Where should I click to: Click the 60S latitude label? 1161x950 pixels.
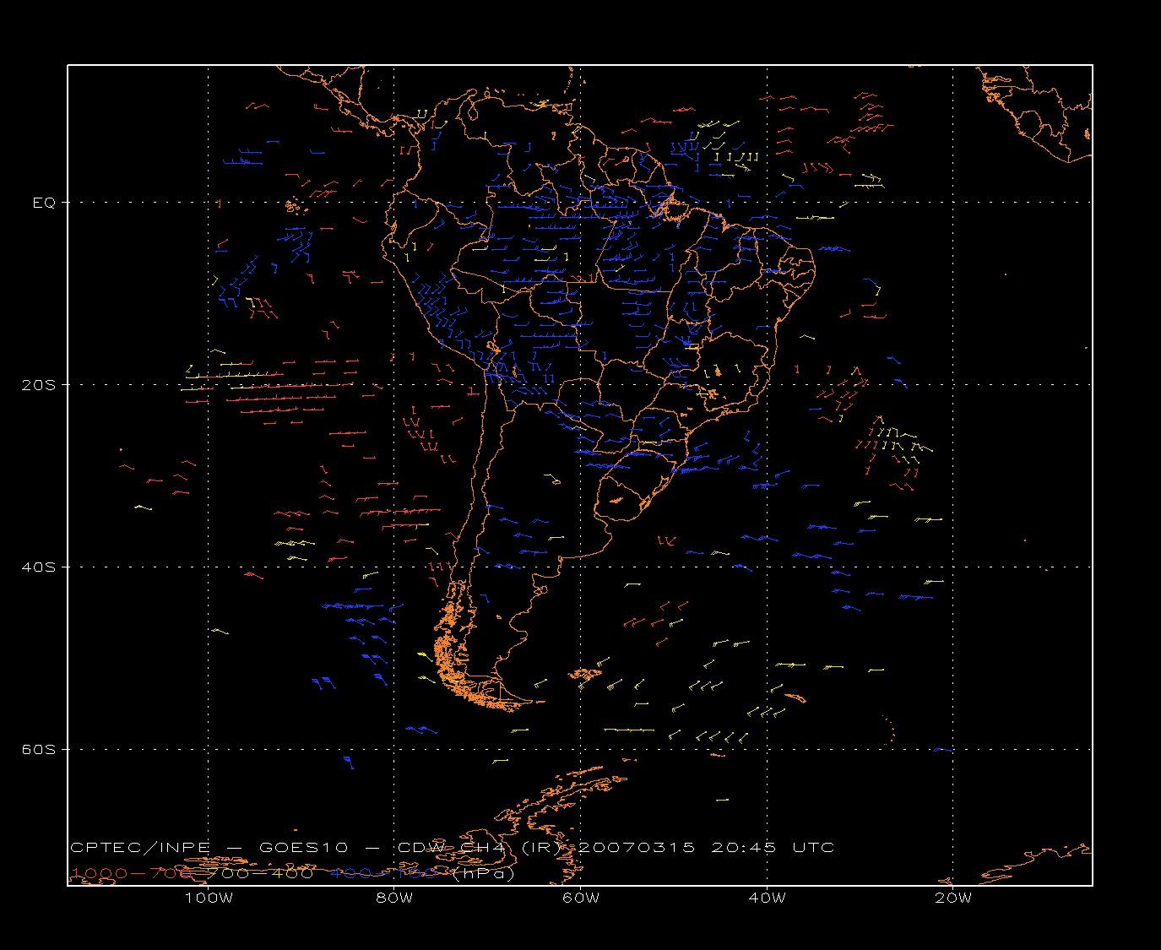pyautogui.click(x=39, y=750)
